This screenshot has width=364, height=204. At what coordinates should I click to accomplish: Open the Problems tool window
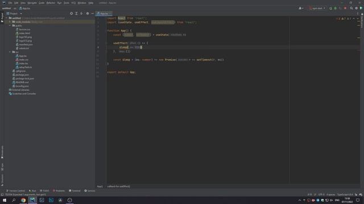pos(59,191)
